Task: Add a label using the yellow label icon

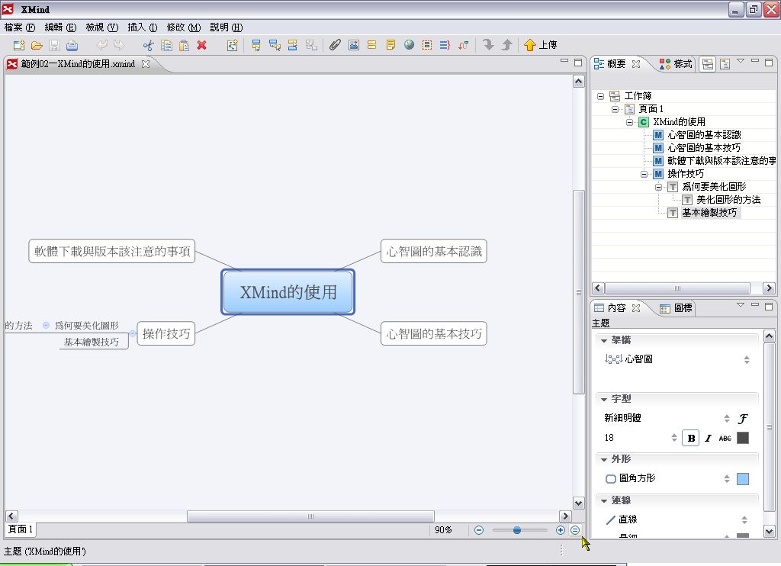Action: pyautogui.click(x=371, y=45)
